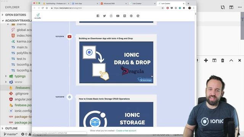Click How to Create Basic Ionic Storage title
This screenshot has width=244, height=137.
click(x=104, y=99)
